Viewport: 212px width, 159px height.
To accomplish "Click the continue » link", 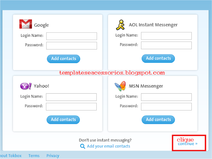I will pyautogui.click(x=187, y=144).
